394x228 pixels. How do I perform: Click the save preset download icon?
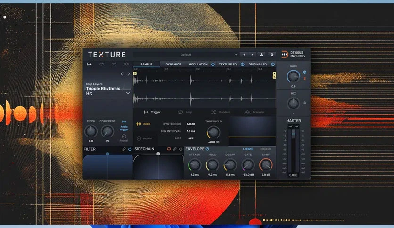[x=261, y=55]
